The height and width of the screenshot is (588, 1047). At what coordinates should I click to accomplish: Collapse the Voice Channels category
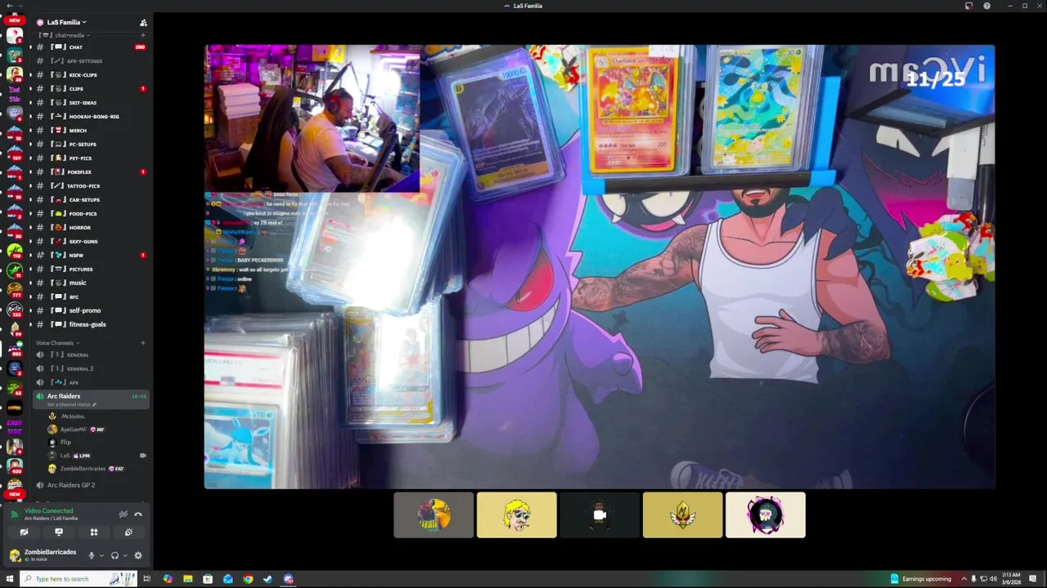click(x=58, y=343)
